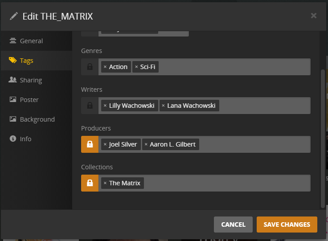The width and height of the screenshot is (328, 241).
Task: Click the Producers section label
Action: click(96, 128)
